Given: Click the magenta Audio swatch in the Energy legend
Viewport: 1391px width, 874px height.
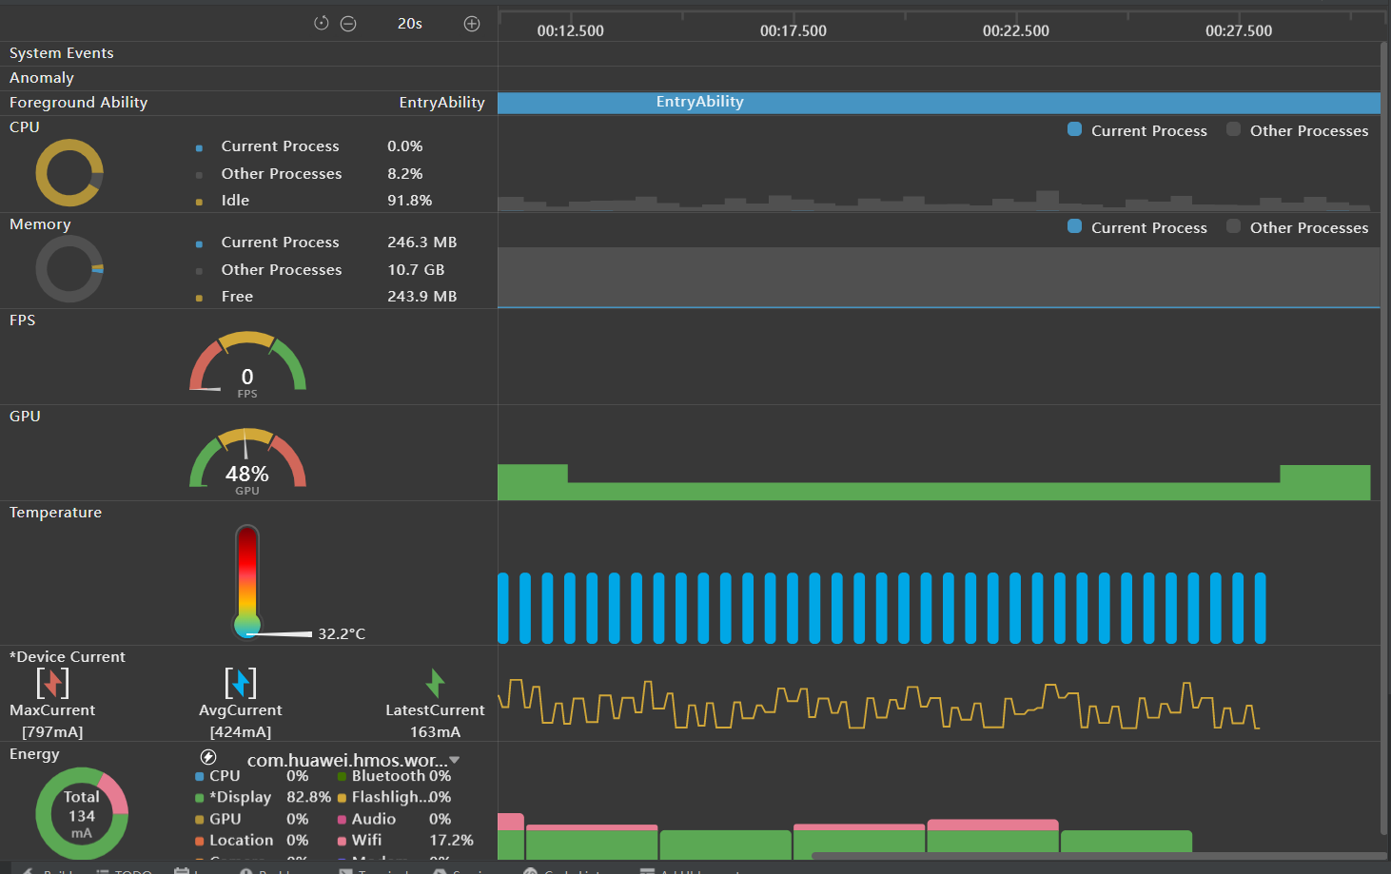Looking at the screenshot, I should (342, 820).
